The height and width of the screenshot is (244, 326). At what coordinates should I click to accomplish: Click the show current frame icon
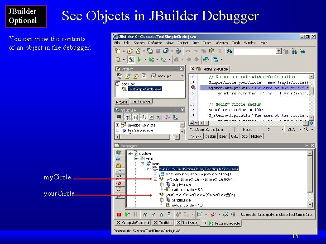tap(233, 214)
